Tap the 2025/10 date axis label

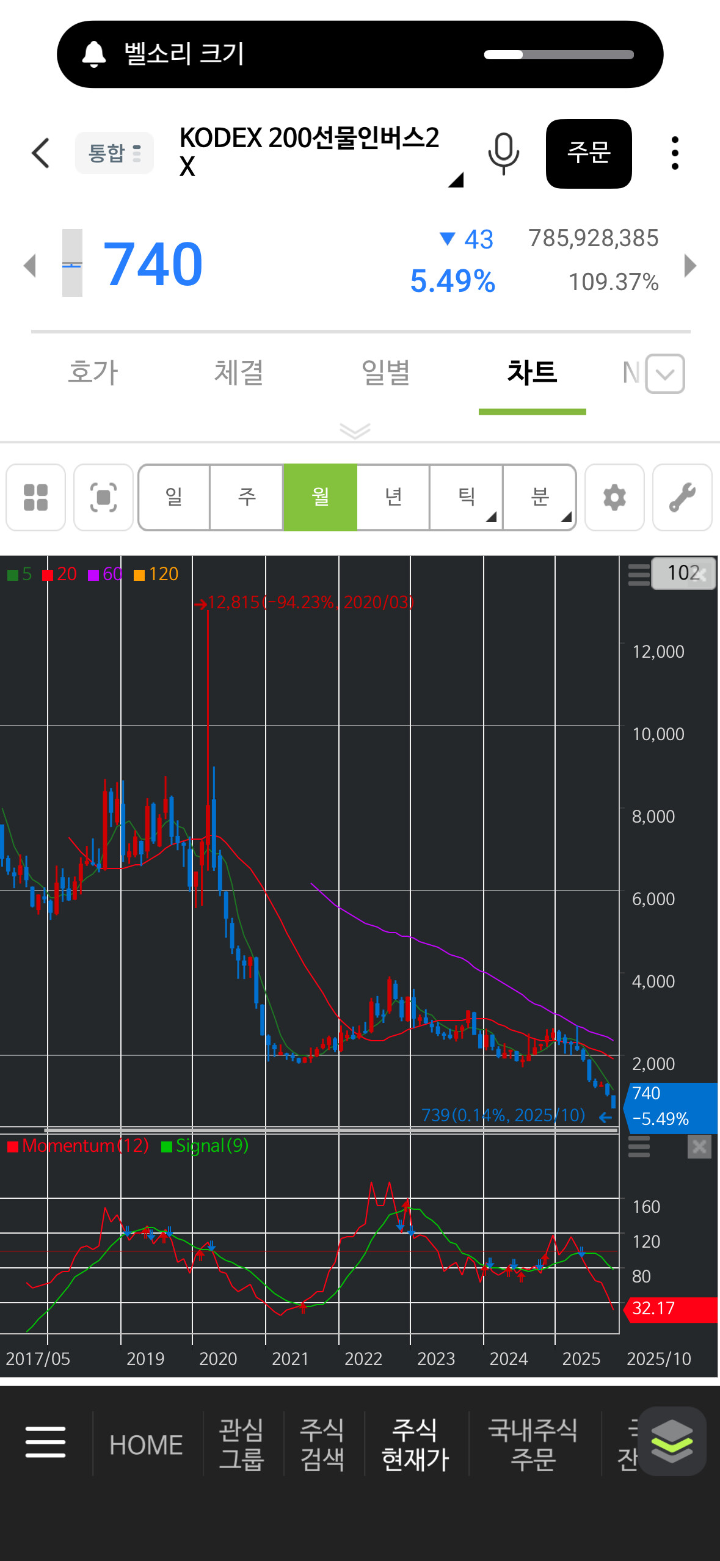click(x=659, y=1359)
